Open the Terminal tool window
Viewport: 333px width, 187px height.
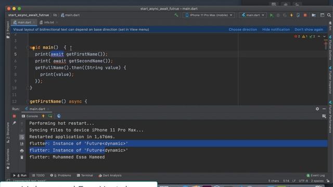pos(85,176)
